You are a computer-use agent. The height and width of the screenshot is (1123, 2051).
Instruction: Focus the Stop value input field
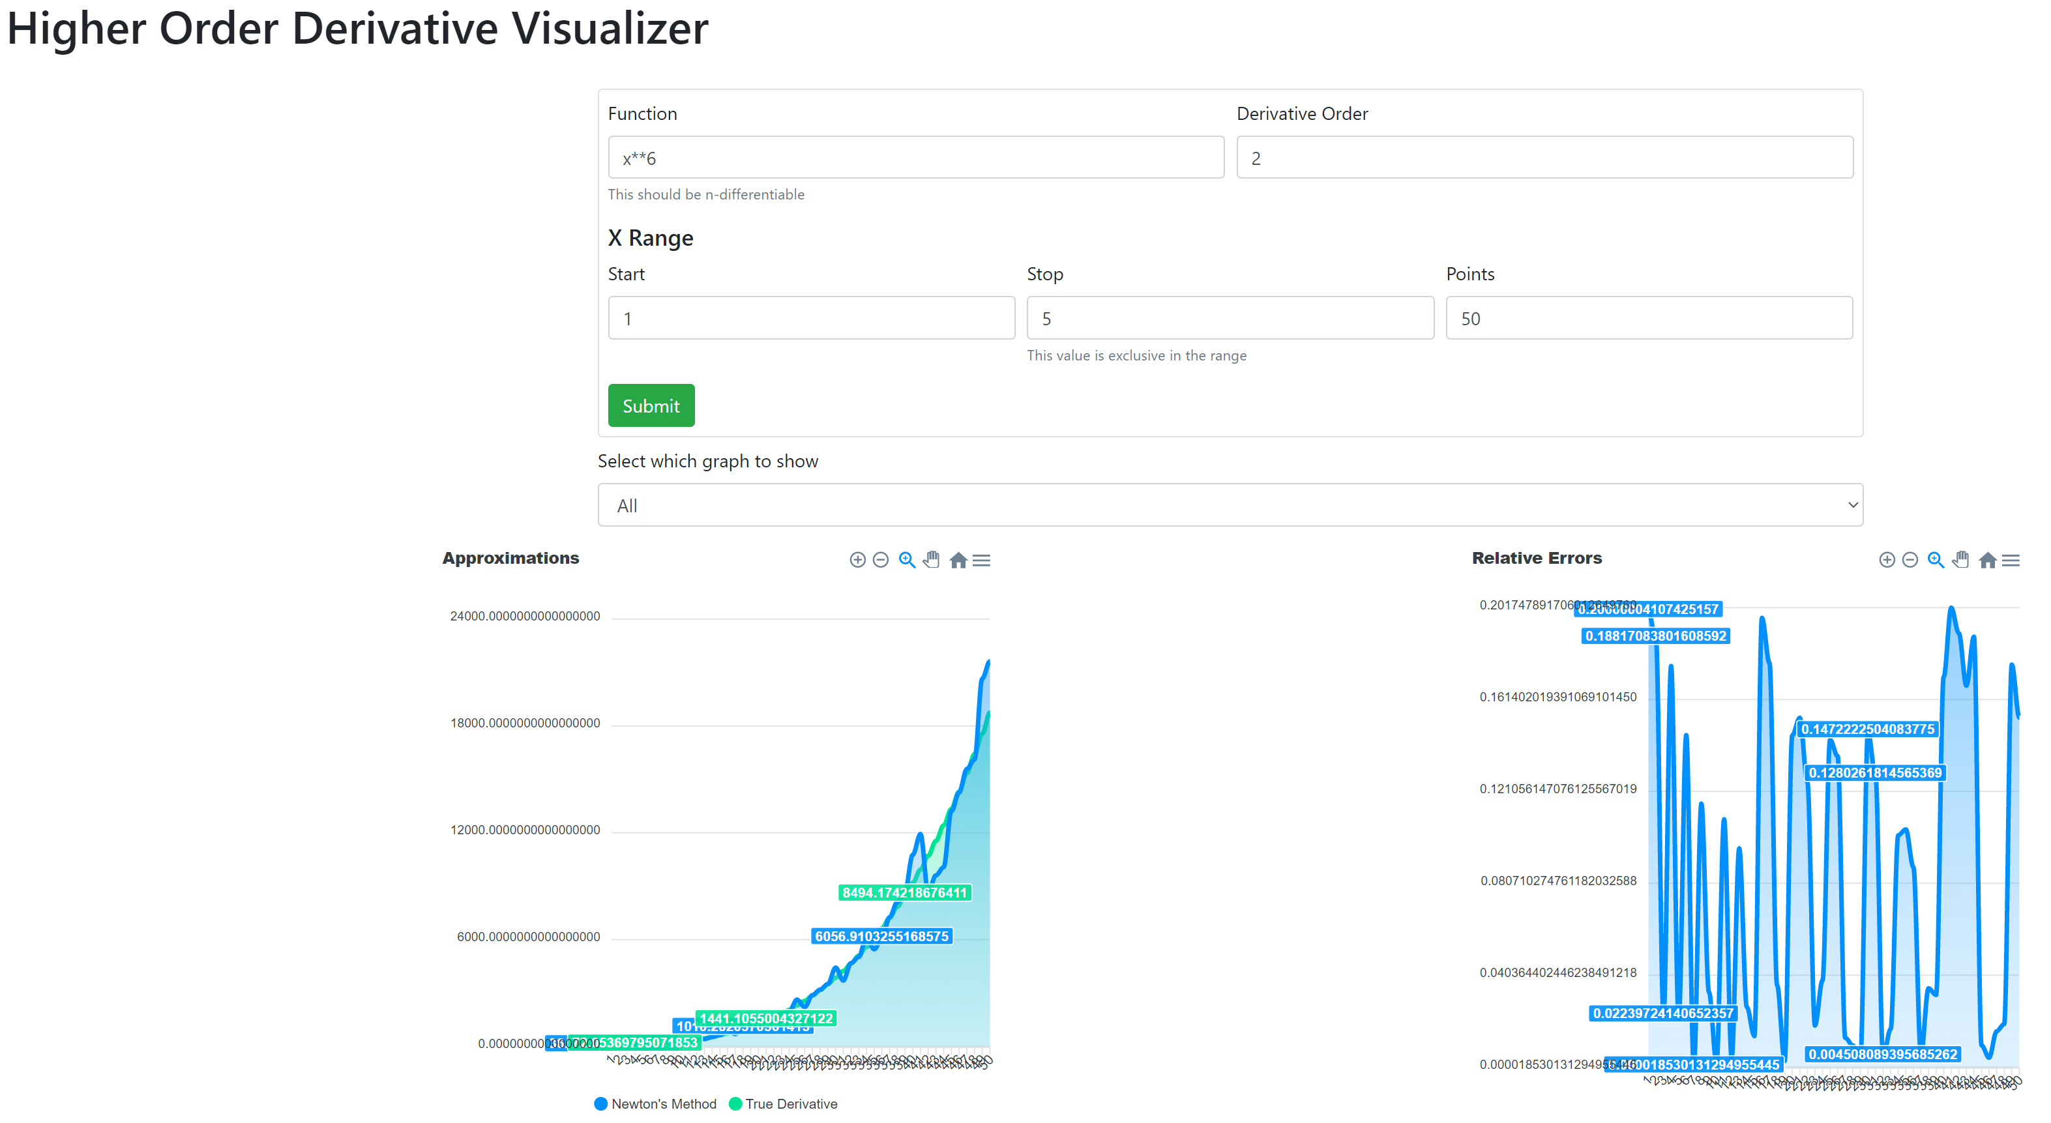[x=1230, y=318]
